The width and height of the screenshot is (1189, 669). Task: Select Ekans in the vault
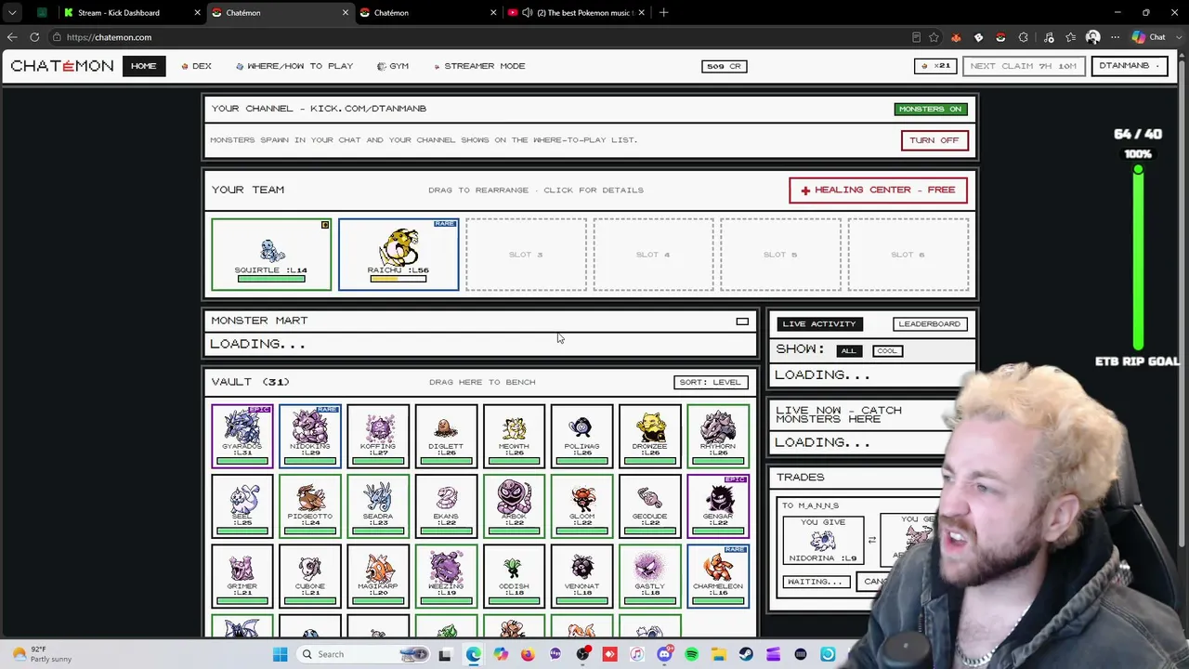(446, 505)
